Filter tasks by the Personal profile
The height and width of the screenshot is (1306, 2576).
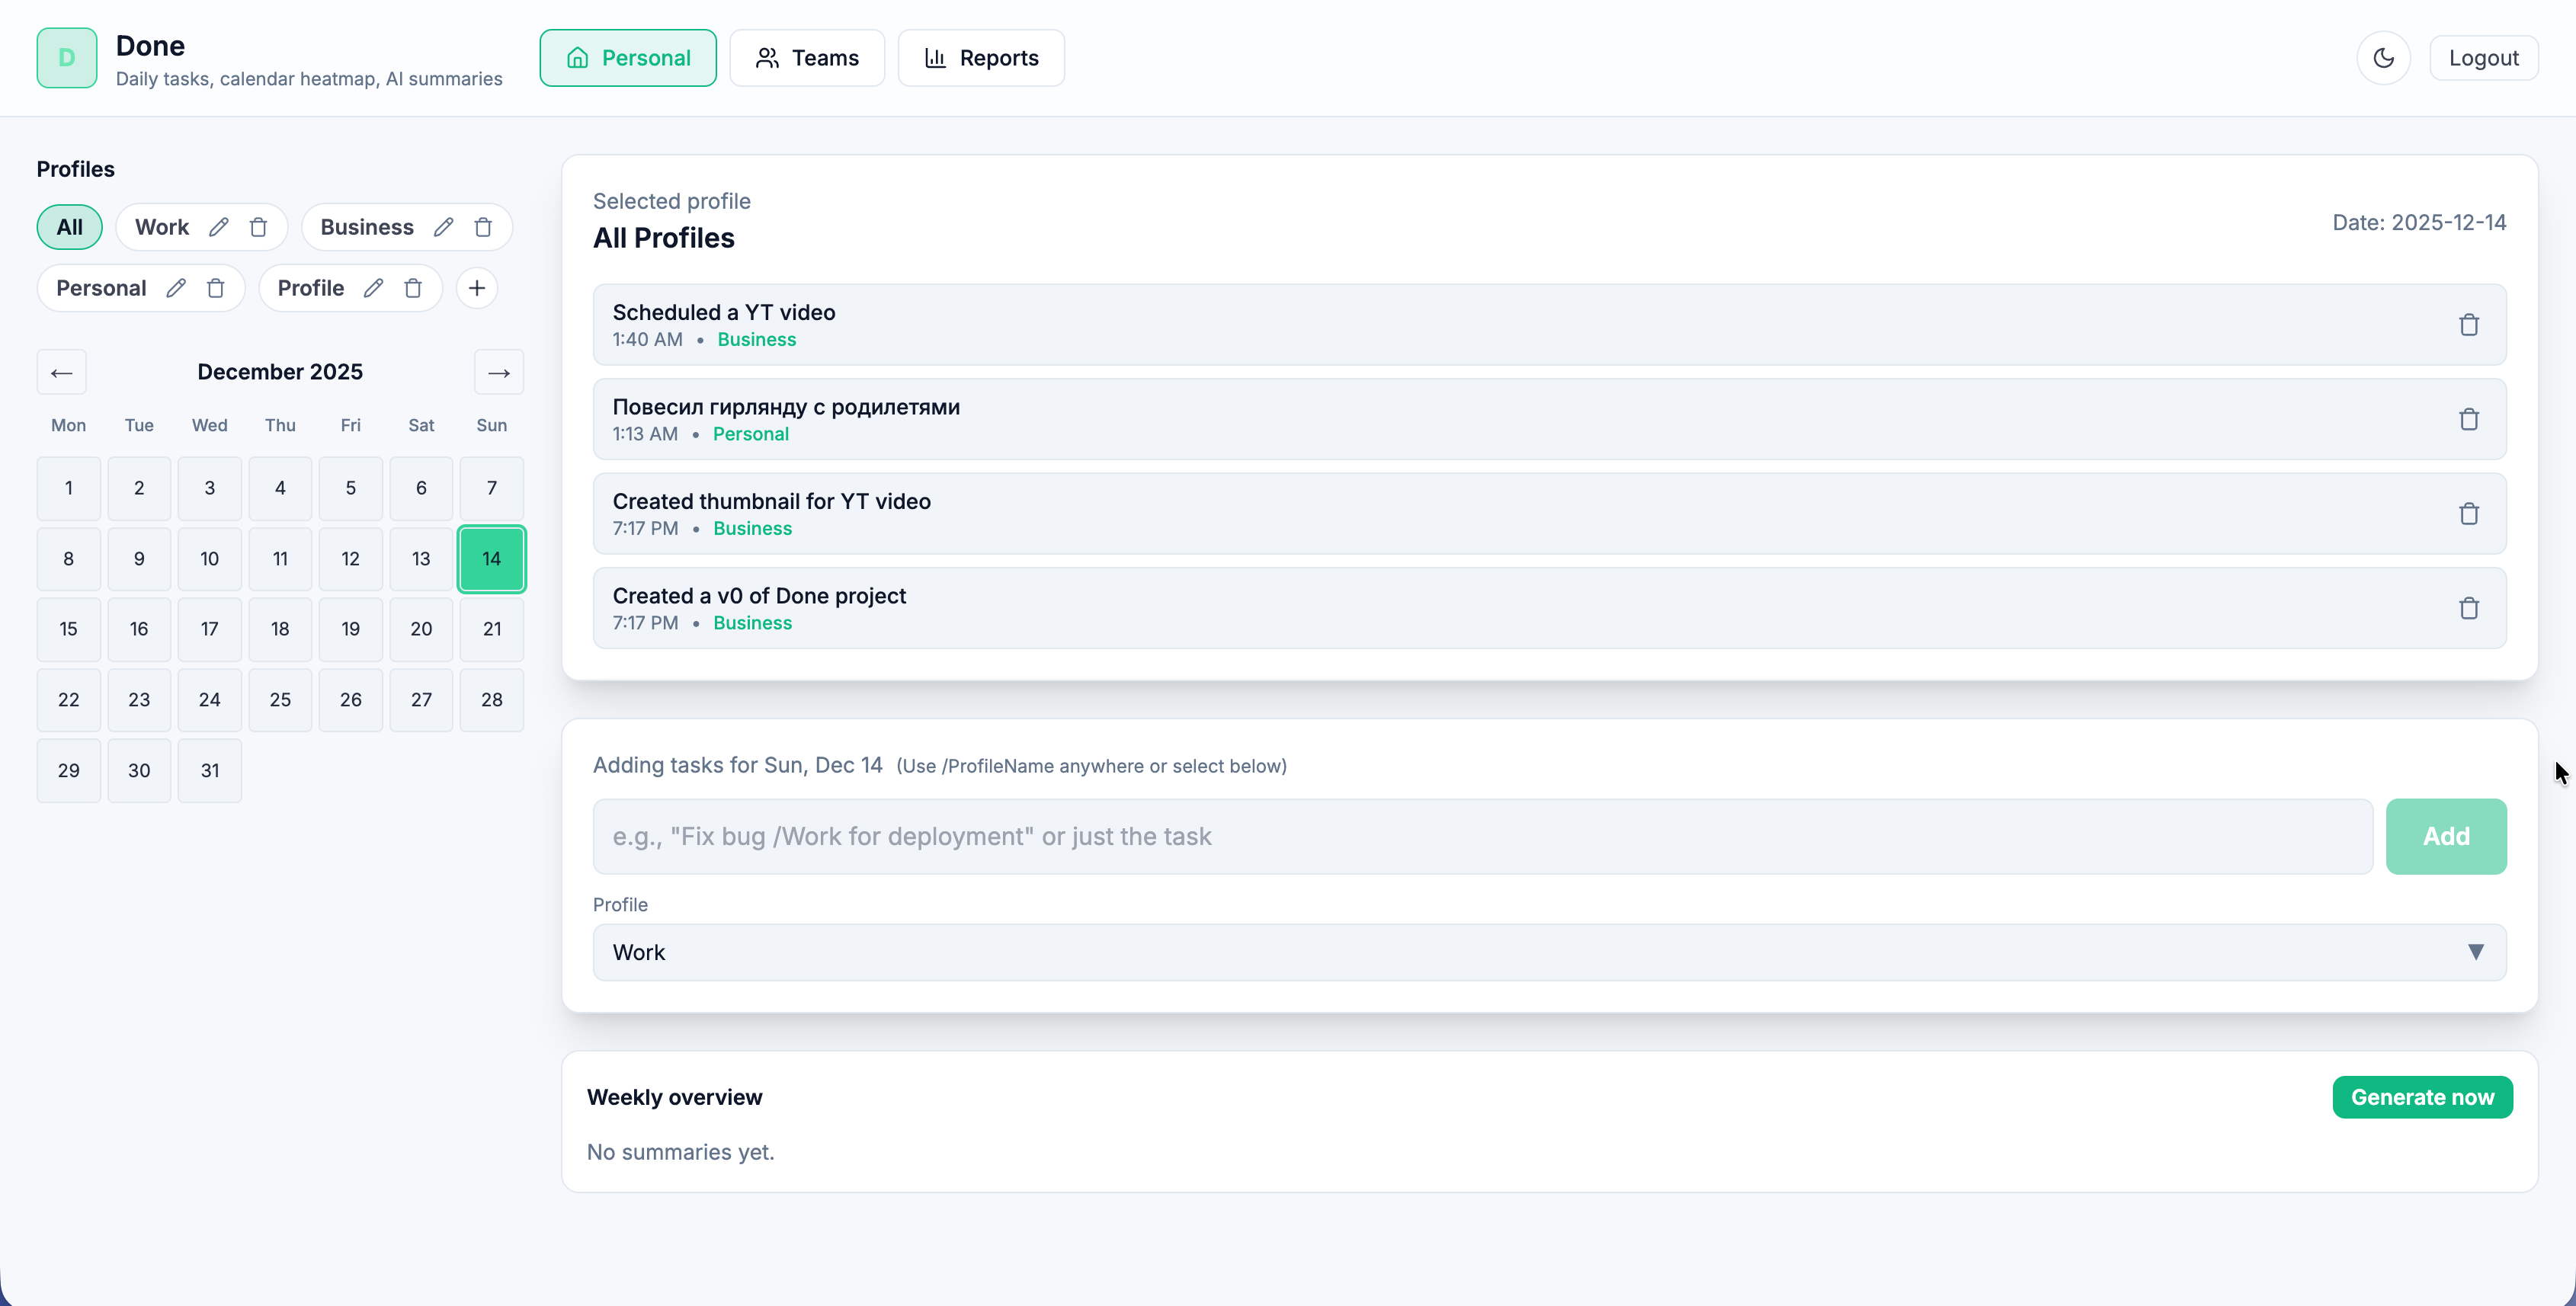pos(101,288)
